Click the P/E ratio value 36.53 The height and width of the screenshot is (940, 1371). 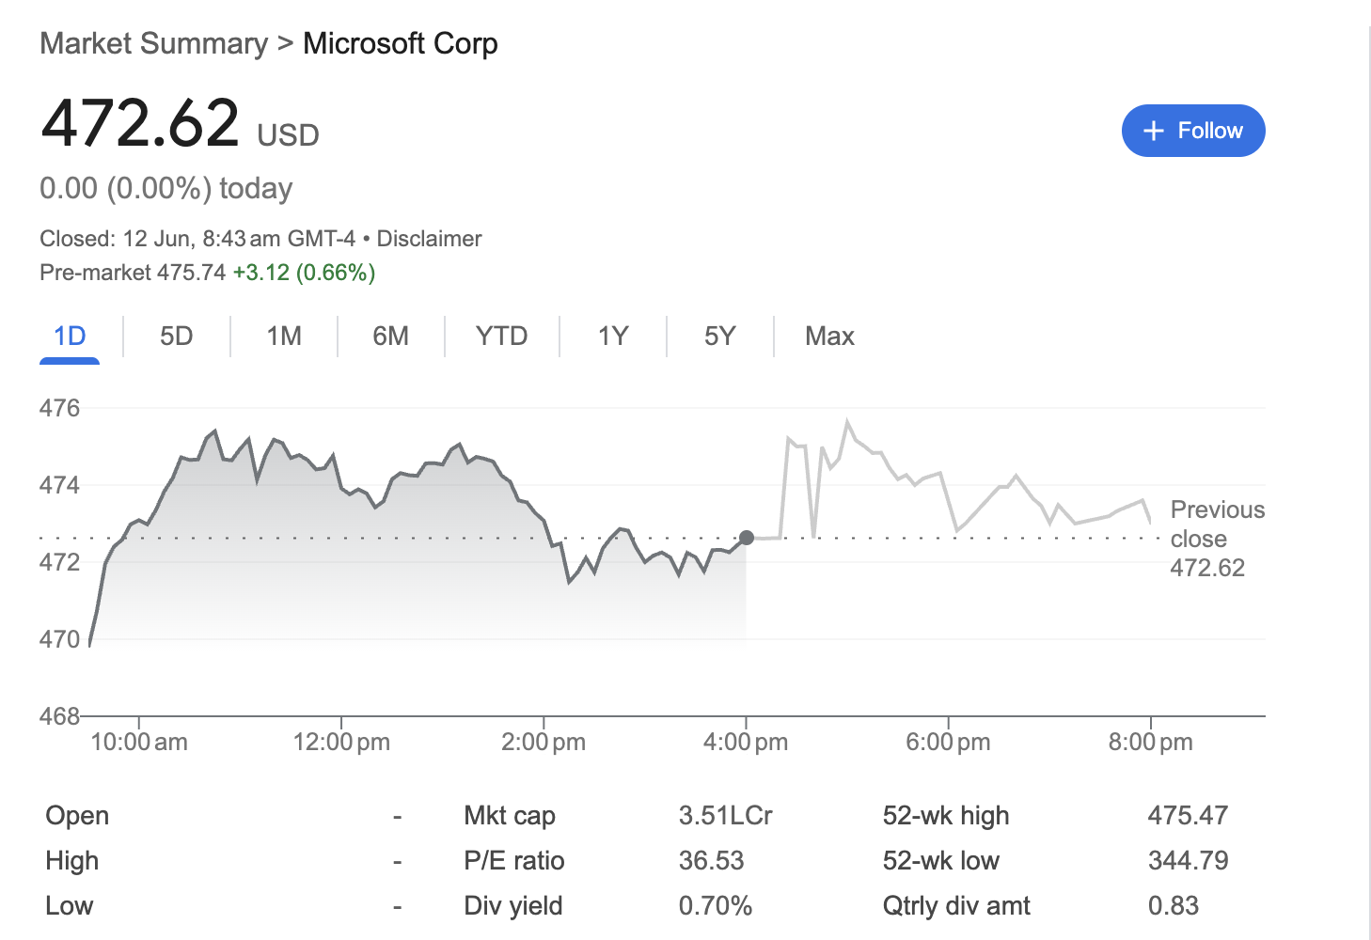tap(711, 860)
